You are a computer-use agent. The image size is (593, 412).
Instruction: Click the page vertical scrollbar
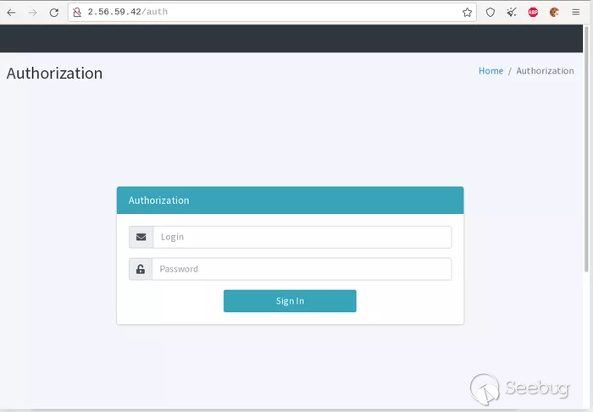click(x=586, y=149)
